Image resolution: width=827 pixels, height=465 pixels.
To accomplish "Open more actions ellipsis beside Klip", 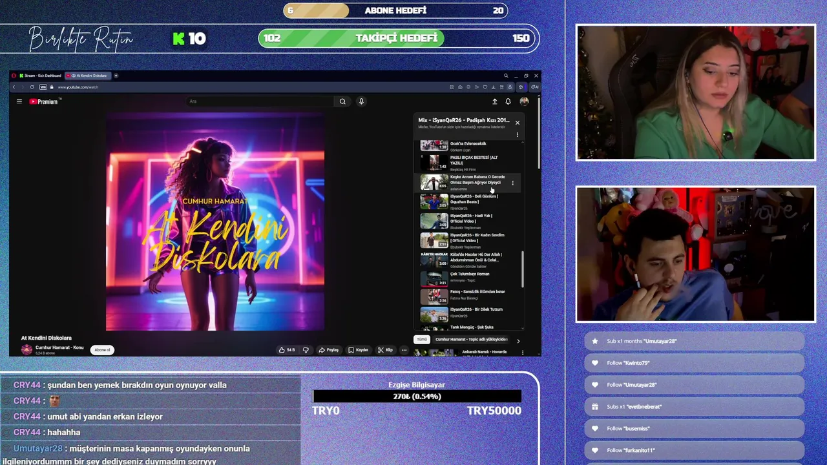I will pos(404,350).
